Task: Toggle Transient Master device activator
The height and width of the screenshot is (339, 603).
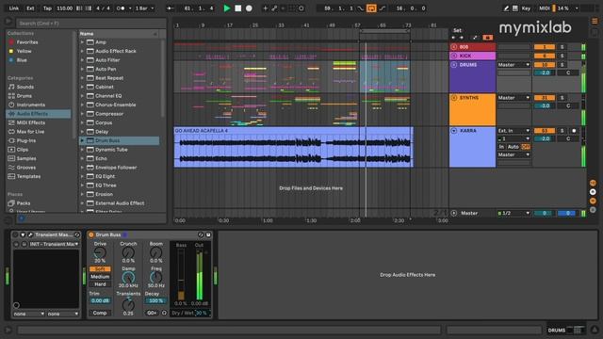Action: click(x=15, y=234)
